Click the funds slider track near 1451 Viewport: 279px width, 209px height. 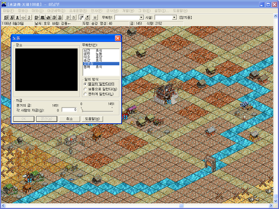[x=112, y=111]
